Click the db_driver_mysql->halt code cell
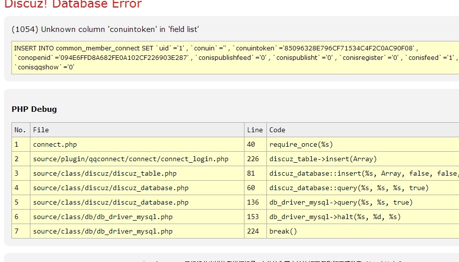The image size is (459, 262). (335, 217)
